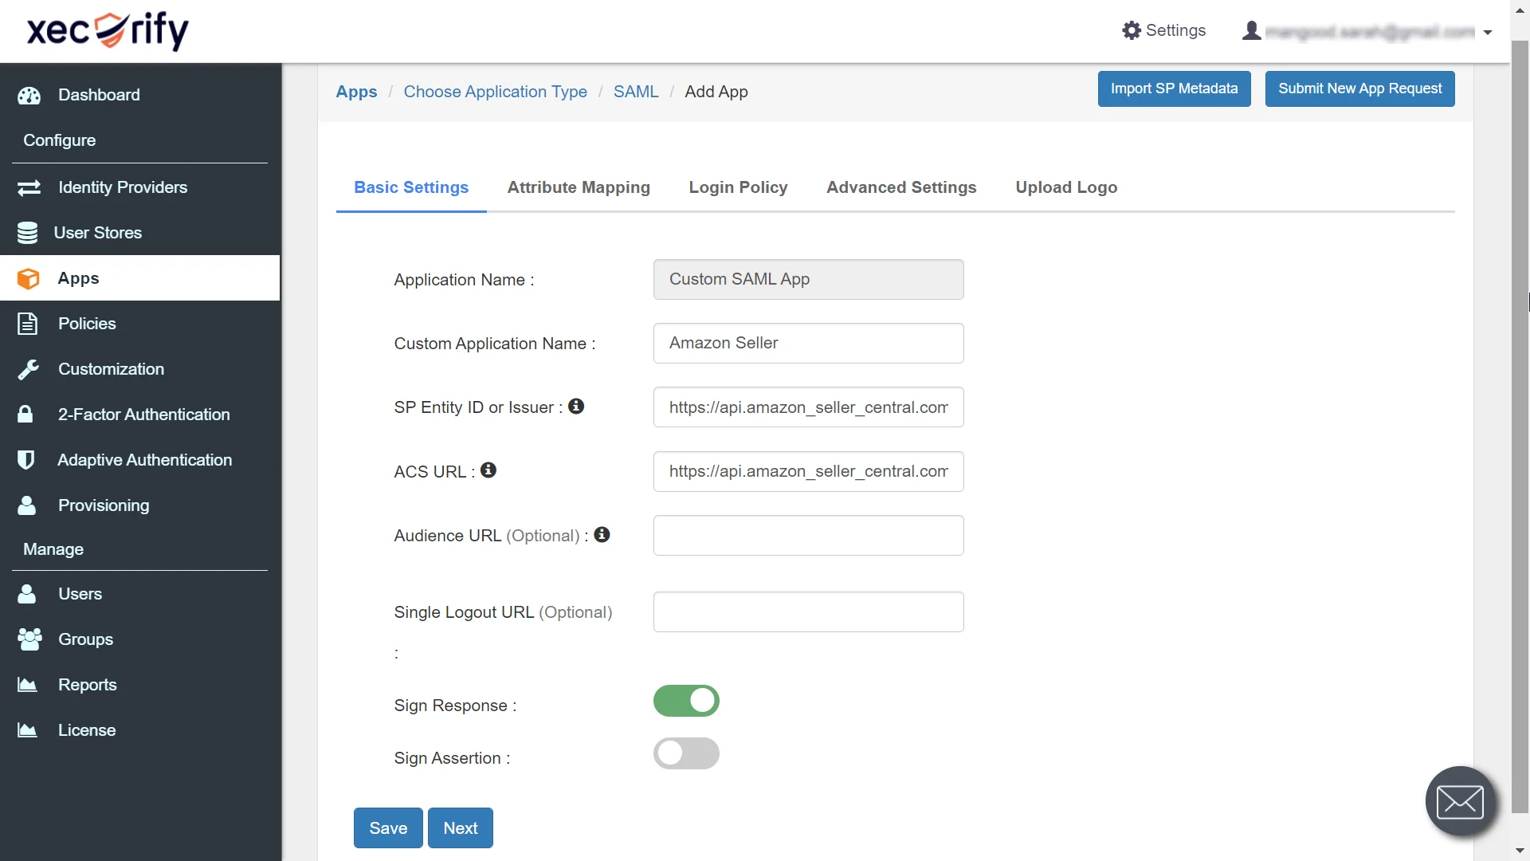The width and height of the screenshot is (1530, 861).
Task: Click the Policies menu item
Action: click(x=87, y=323)
